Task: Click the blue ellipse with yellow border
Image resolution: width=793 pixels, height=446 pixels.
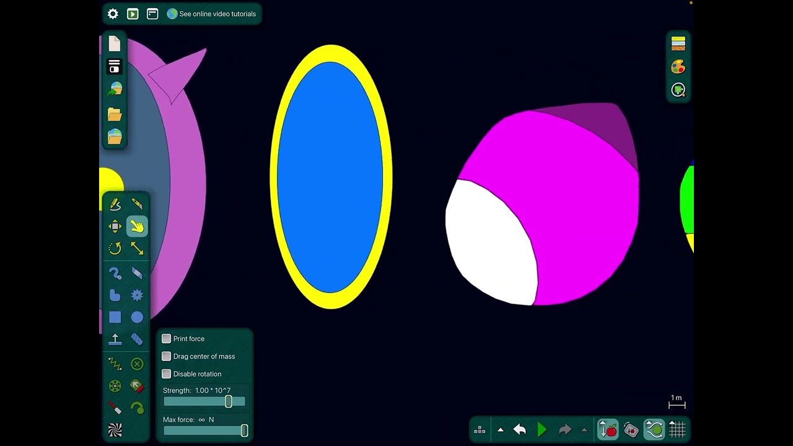Action: point(331,177)
